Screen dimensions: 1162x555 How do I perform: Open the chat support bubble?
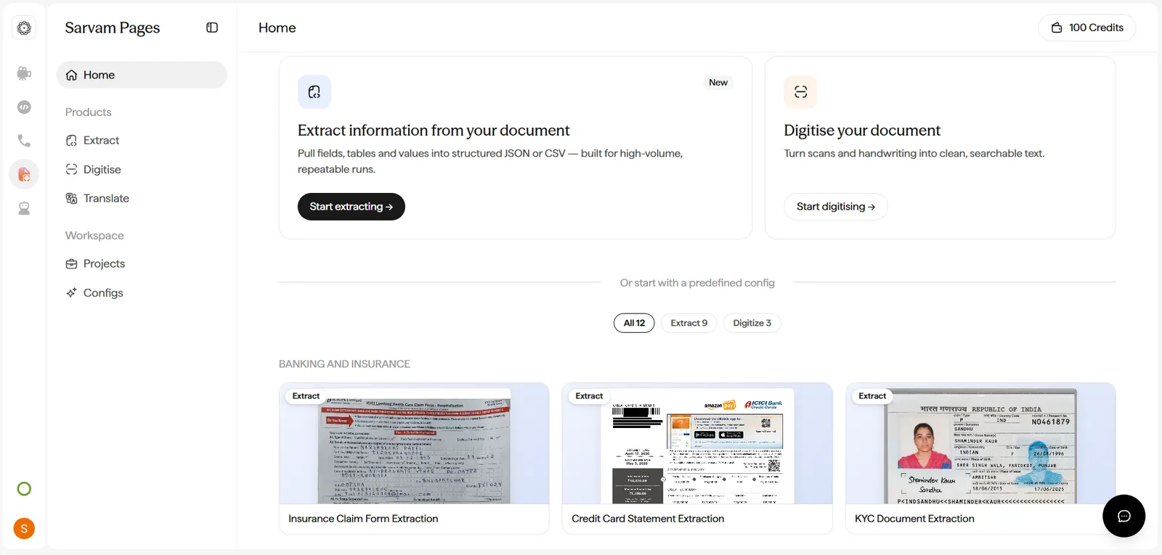click(1124, 516)
